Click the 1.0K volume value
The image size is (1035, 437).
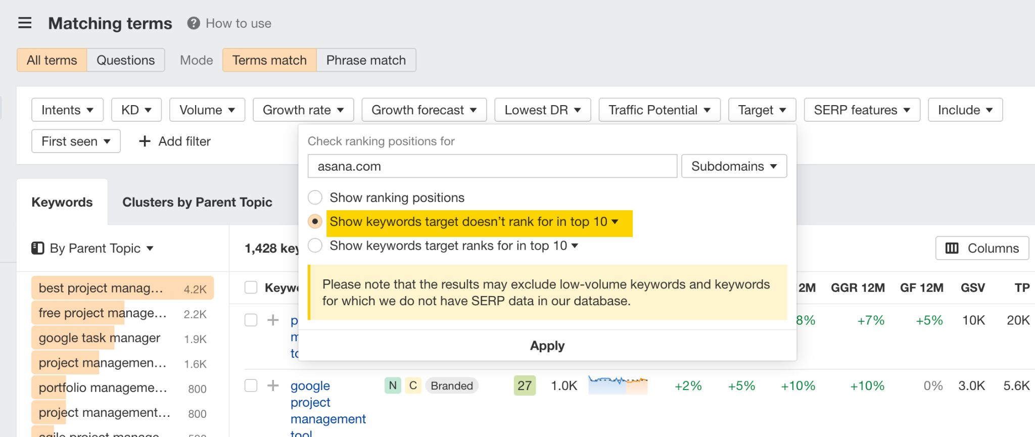(564, 385)
